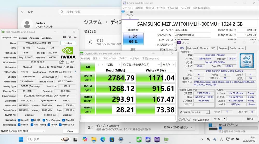
Task: Toggle the UEFI checkbox in GPU-Z
Action: tap(67, 62)
